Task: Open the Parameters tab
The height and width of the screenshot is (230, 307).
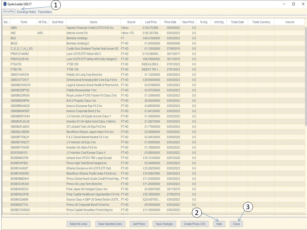Action: [45, 12]
